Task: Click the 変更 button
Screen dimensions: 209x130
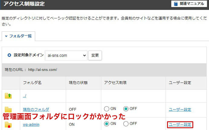Action: click(x=95, y=55)
